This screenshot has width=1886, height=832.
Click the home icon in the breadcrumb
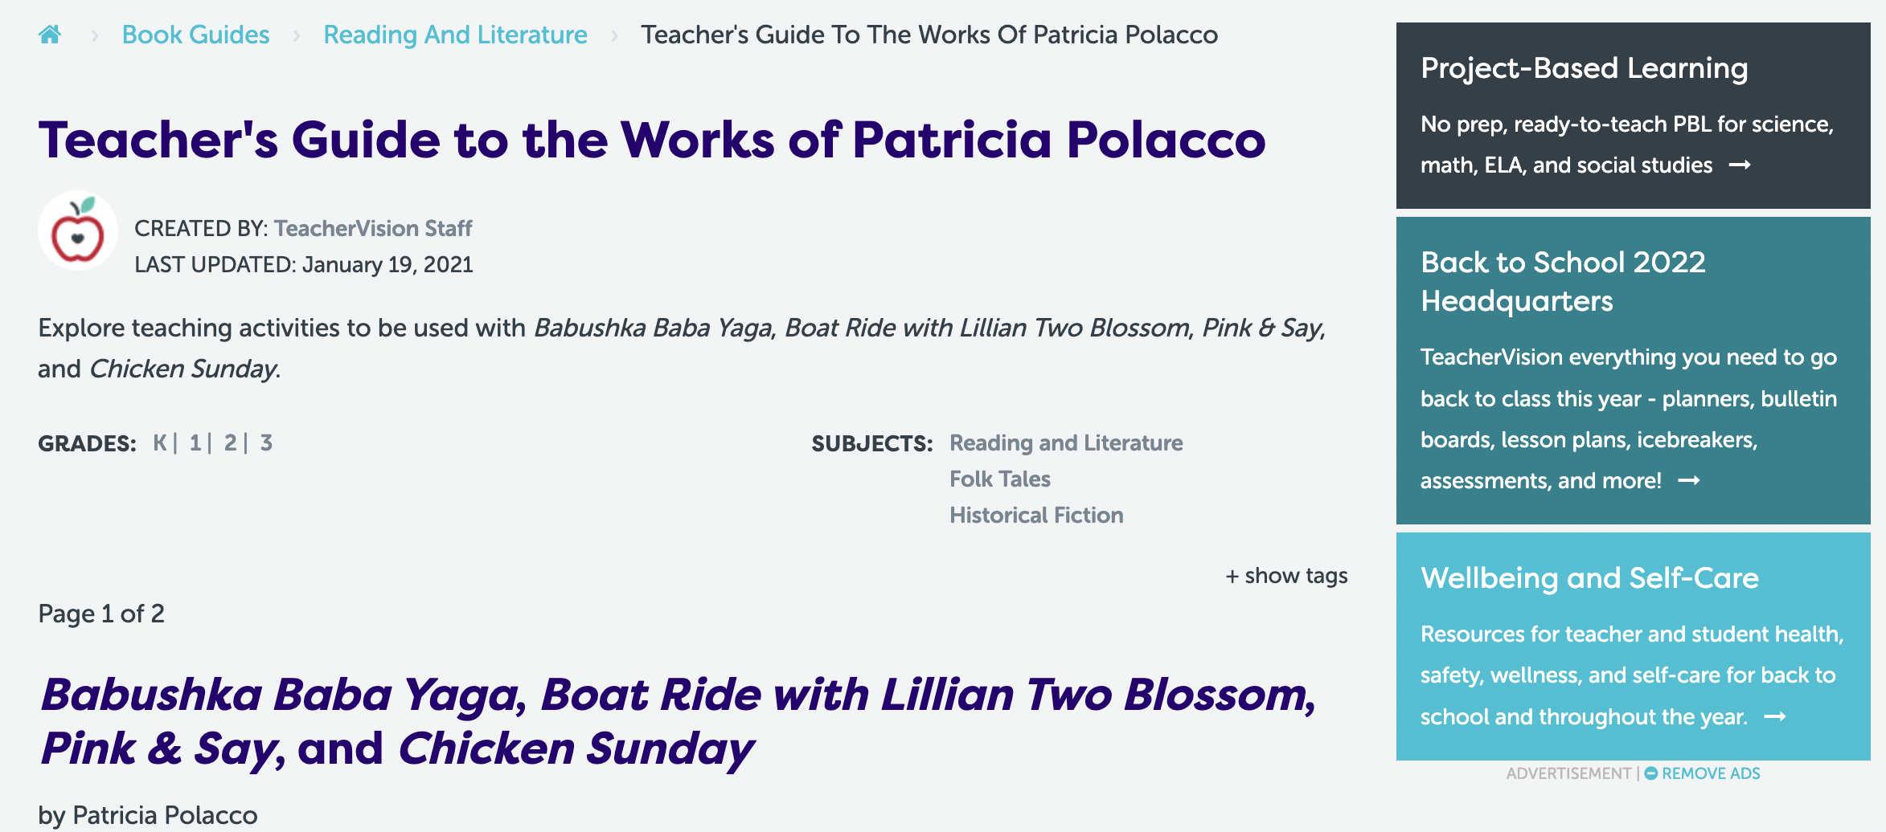click(50, 35)
